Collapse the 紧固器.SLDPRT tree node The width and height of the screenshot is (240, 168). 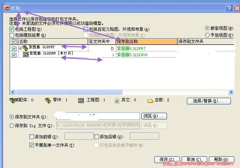(x=20, y=48)
